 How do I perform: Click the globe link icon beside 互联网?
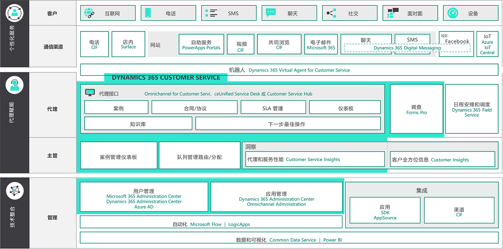89,13
